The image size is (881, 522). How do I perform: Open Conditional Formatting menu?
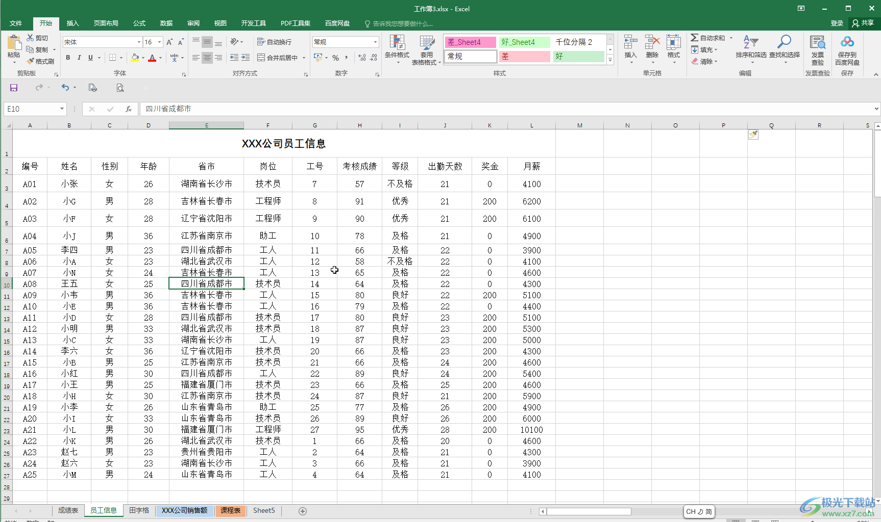pyautogui.click(x=397, y=49)
